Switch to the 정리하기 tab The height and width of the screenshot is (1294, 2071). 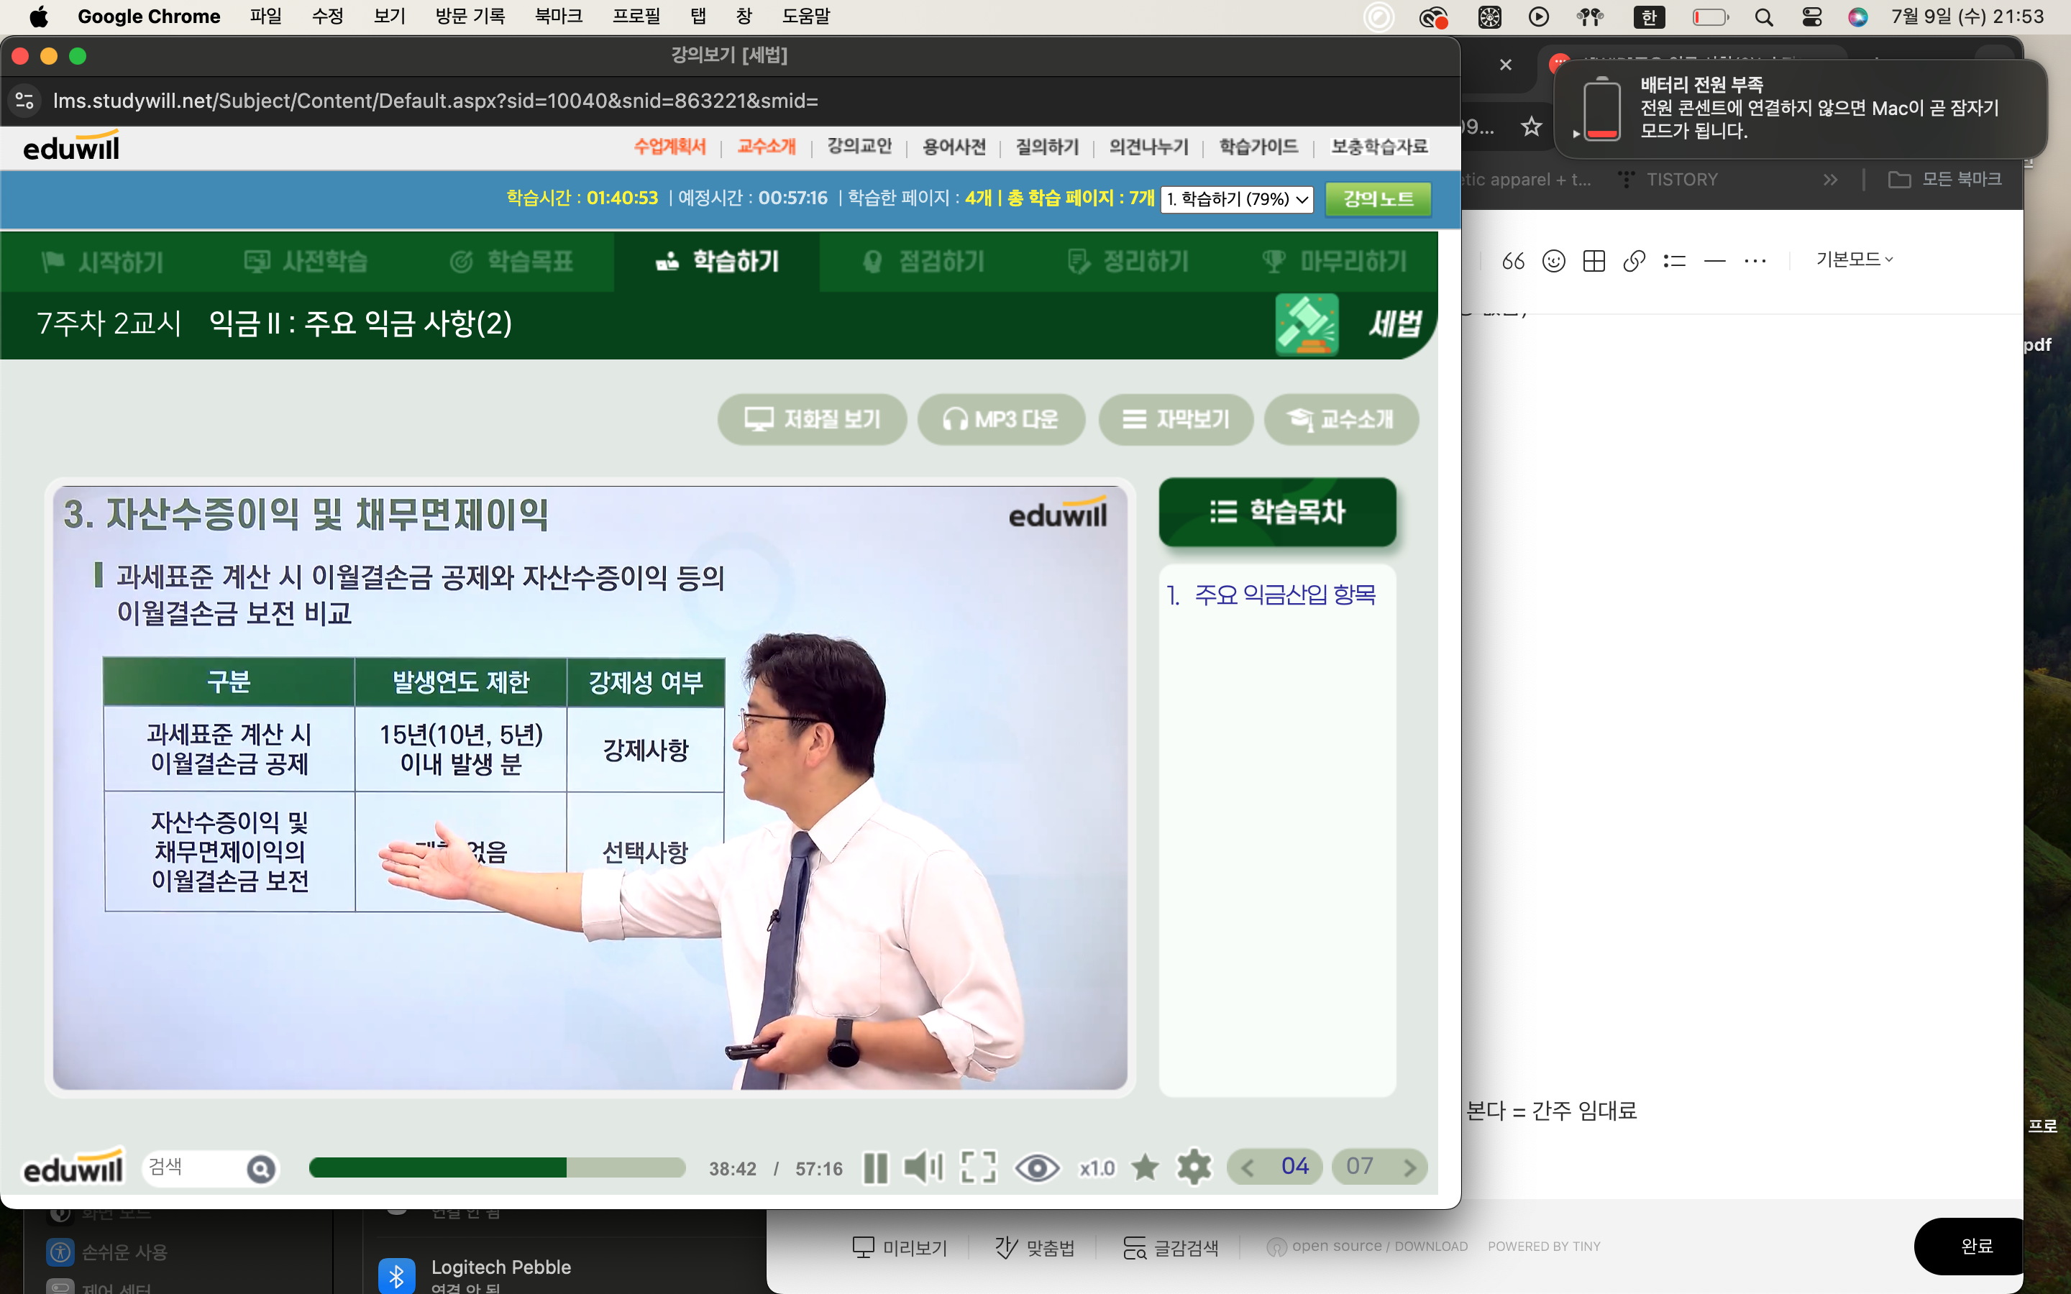[1128, 262]
